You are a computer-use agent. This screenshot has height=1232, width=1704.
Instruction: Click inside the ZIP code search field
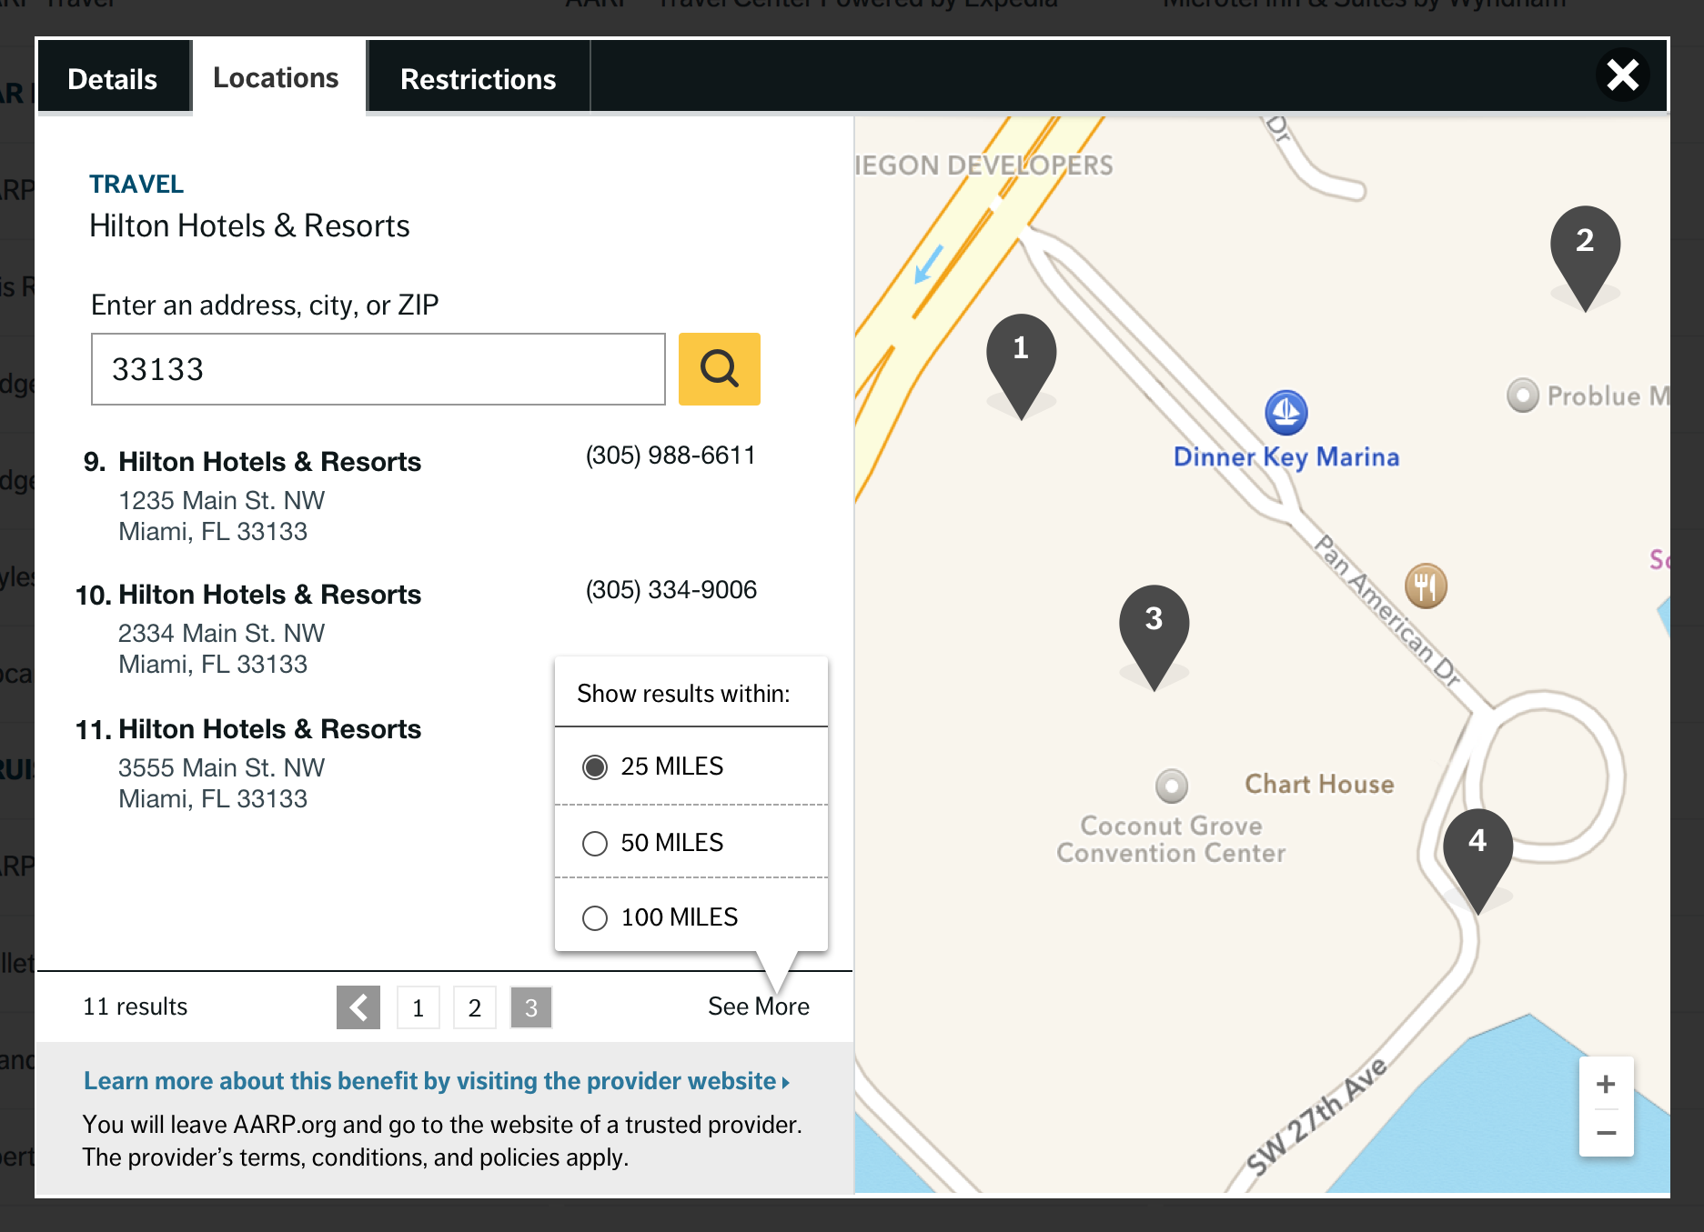pyautogui.click(x=377, y=368)
